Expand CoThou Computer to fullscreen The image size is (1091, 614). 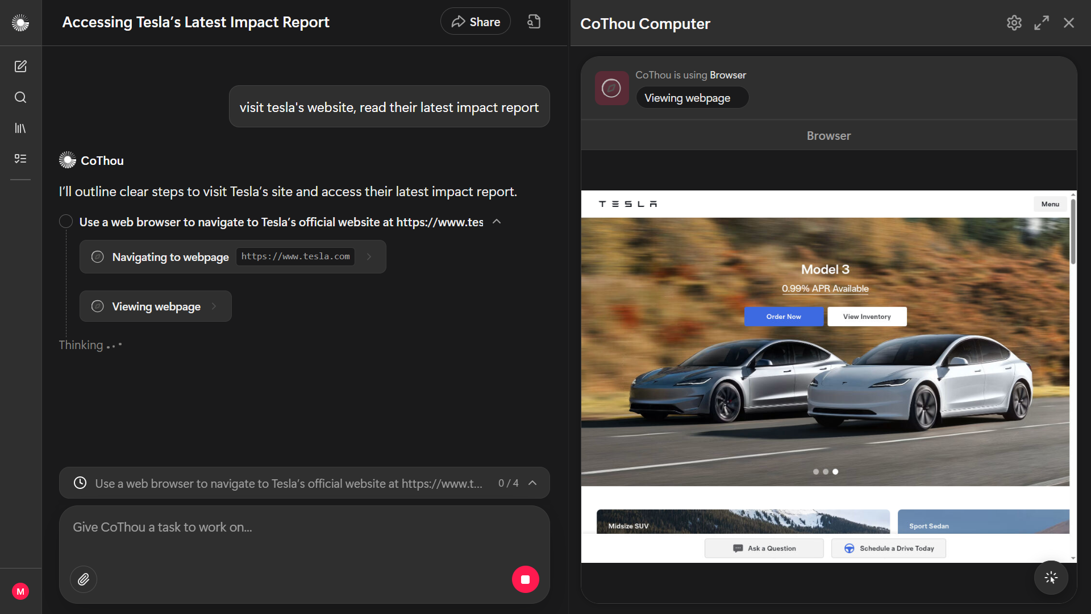click(1042, 23)
